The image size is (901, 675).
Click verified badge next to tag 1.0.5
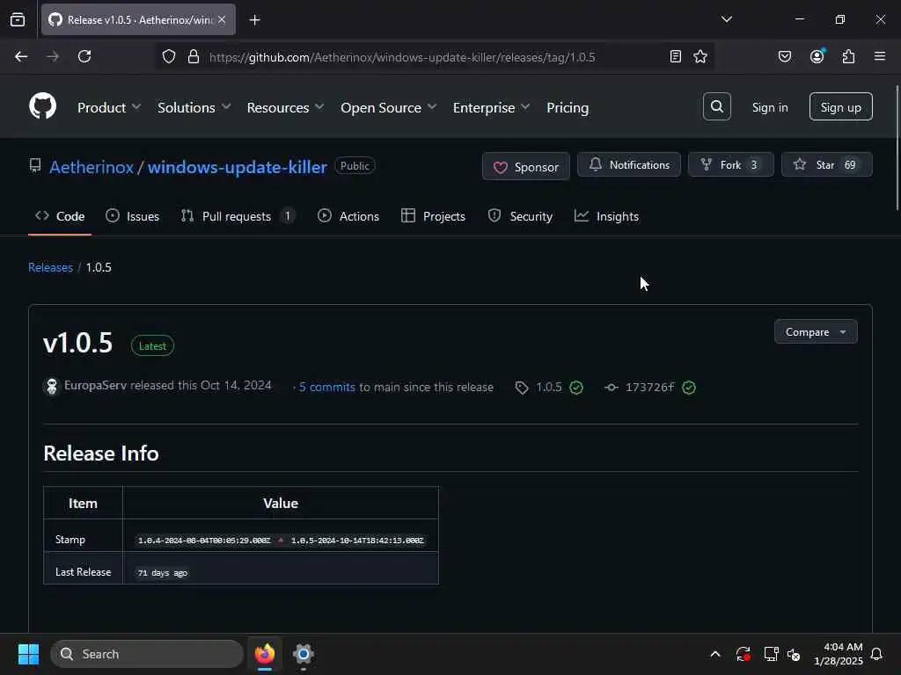(576, 388)
